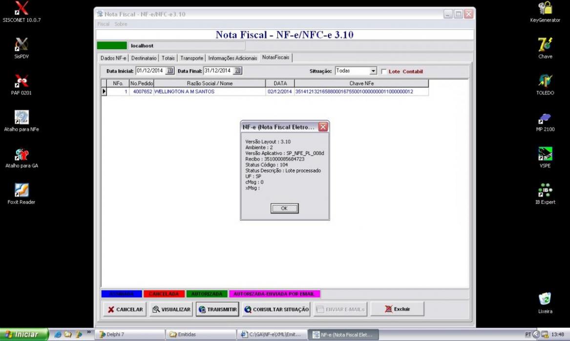Open the SISCONET 10.0.7 desktop icon

click(x=21, y=12)
